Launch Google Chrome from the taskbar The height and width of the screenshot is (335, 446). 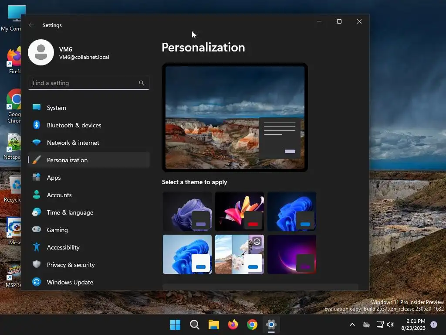click(x=252, y=325)
